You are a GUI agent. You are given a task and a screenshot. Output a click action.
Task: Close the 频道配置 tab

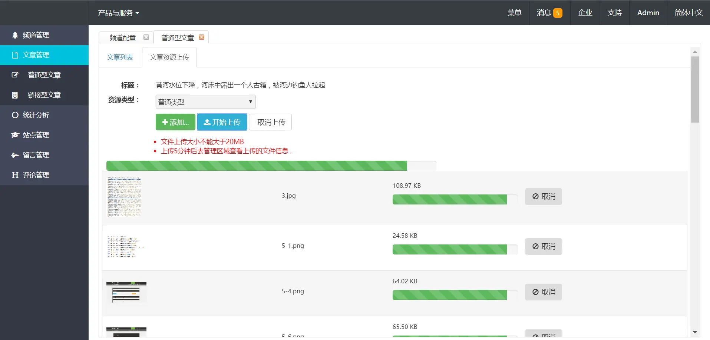[x=146, y=37]
